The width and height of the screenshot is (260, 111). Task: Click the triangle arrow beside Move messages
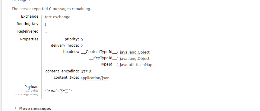pyautogui.click(x=16, y=108)
